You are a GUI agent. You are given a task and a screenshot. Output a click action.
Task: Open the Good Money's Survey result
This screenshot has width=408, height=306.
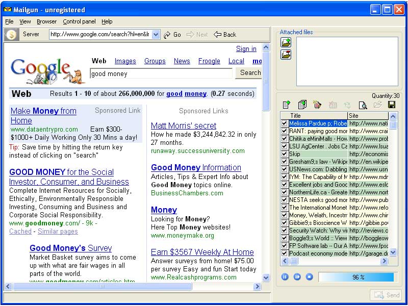click(x=71, y=248)
